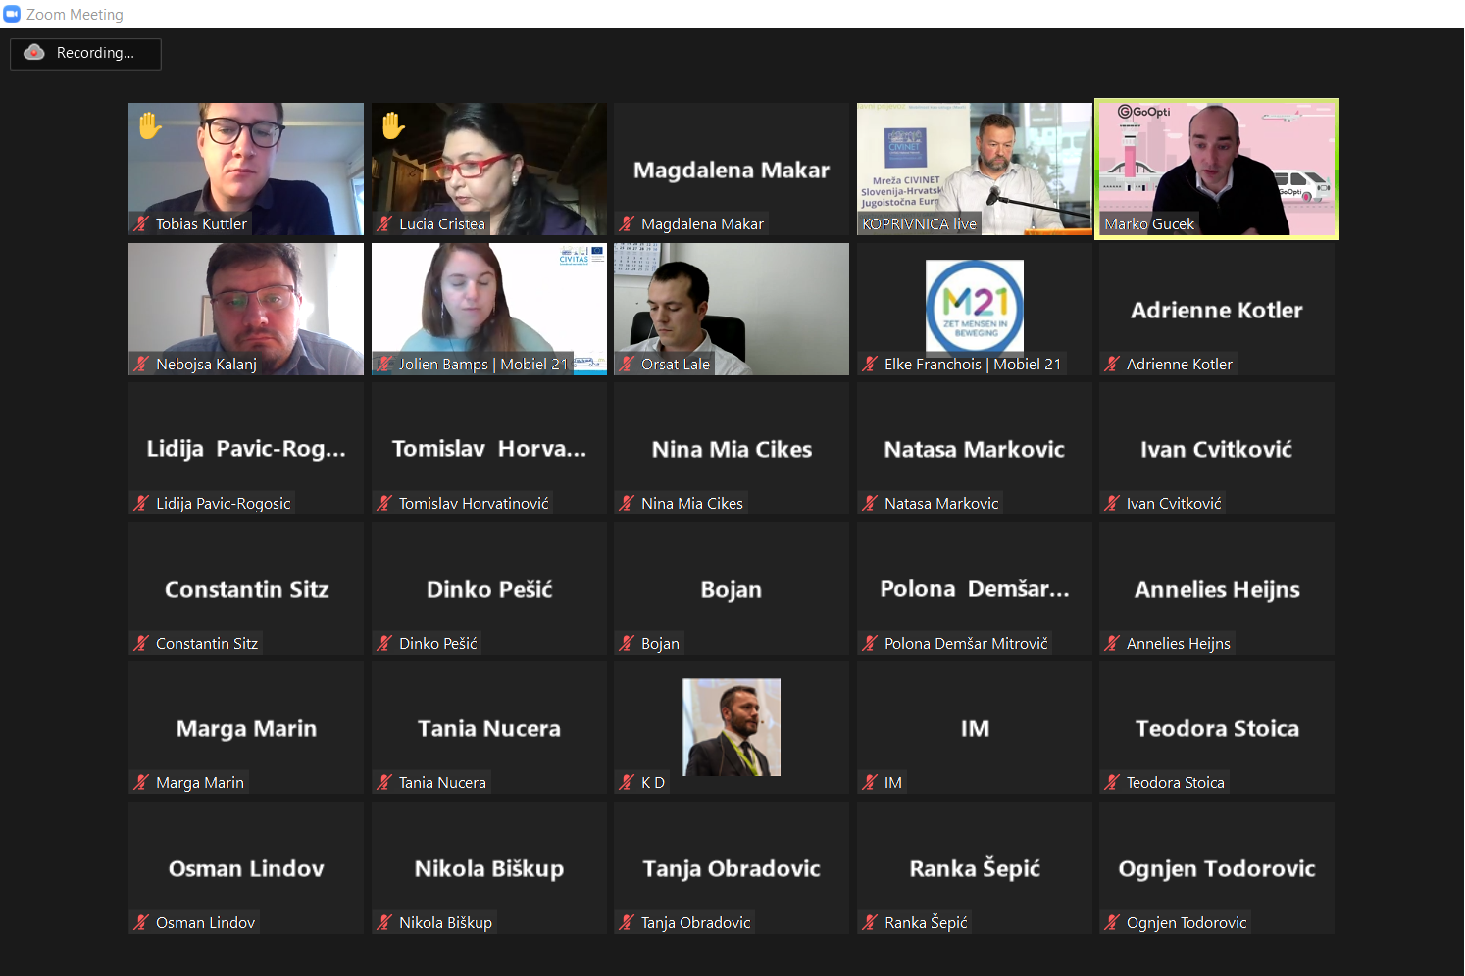The image size is (1465, 976).
Task: Click the raised hand icon on Tobias Kuttler
Action: 150,125
